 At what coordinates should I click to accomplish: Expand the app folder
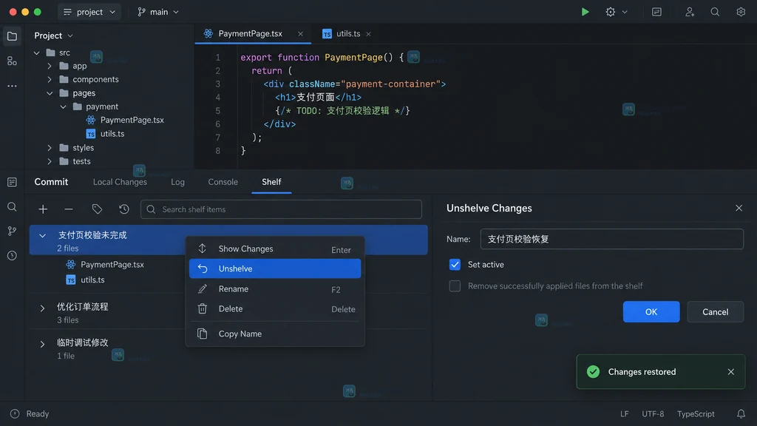coord(50,66)
